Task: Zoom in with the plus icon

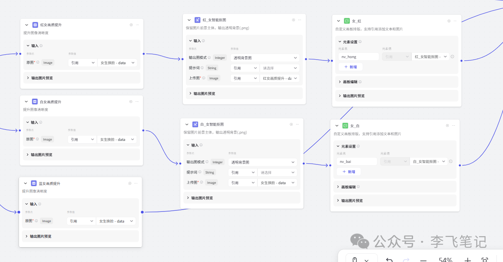Action: [468, 260]
